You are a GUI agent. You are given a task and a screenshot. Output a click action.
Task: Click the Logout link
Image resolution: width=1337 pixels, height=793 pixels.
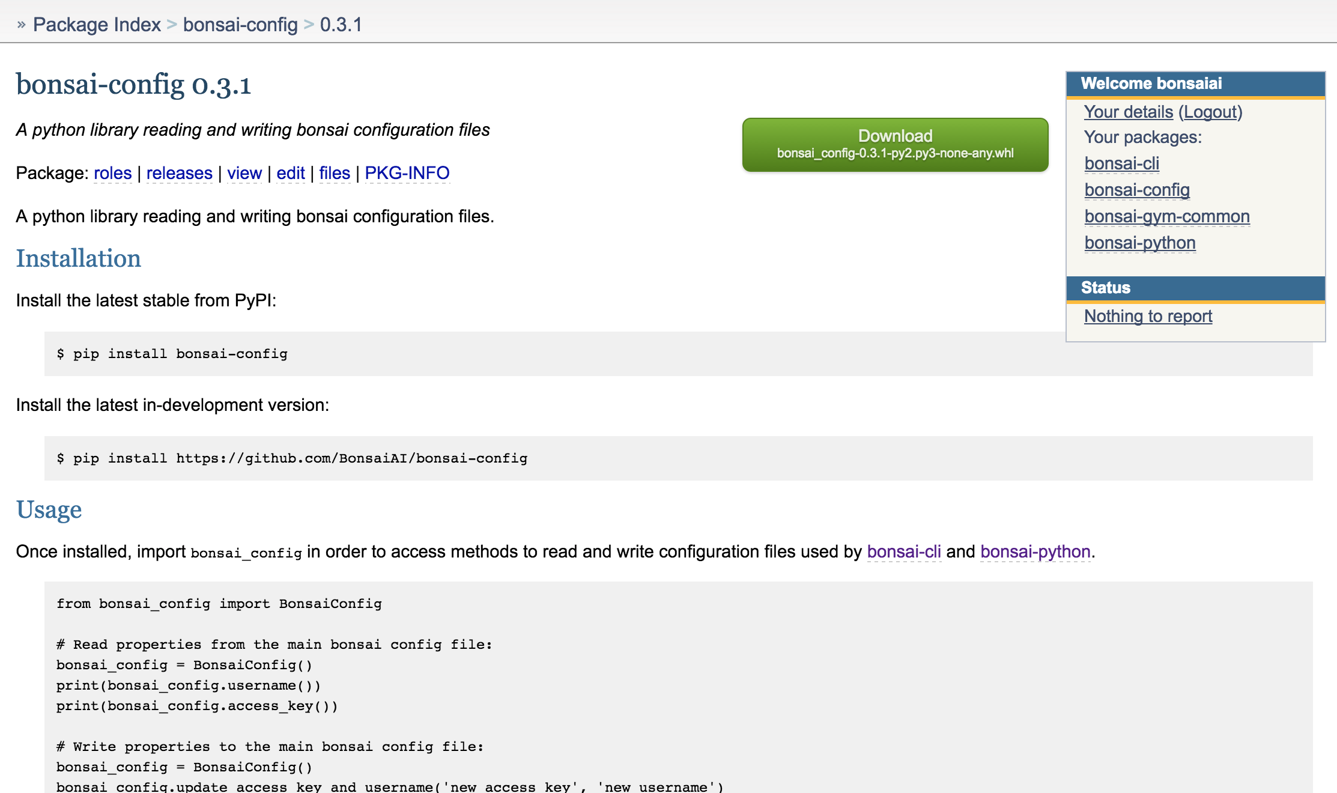pyautogui.click(x=1210, y=112)
